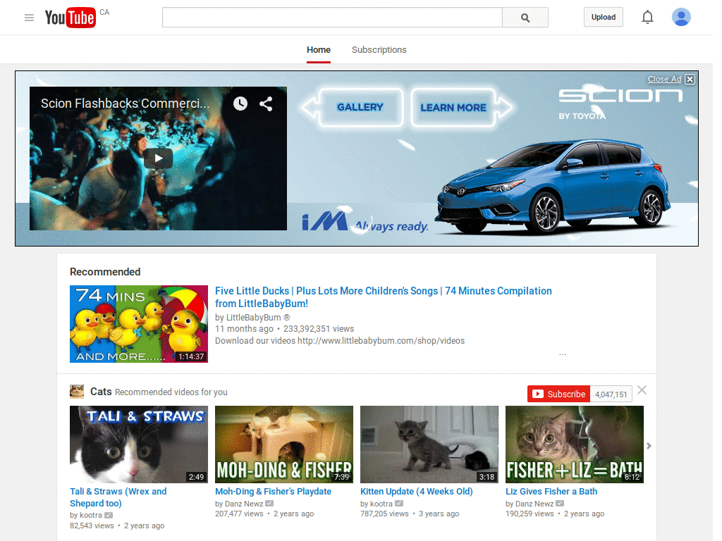The width and height of the screenshot is (722, 541).
Task: Click the YouTube logo
Action: click(71, 18)
